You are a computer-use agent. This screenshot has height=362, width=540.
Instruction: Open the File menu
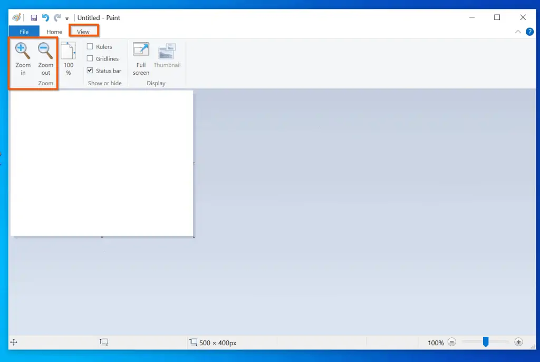click(x=24, y=32)
